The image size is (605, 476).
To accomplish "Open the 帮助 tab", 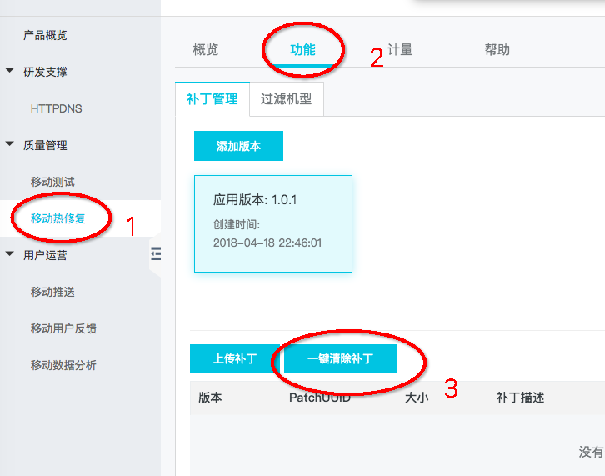I will 497,50.
